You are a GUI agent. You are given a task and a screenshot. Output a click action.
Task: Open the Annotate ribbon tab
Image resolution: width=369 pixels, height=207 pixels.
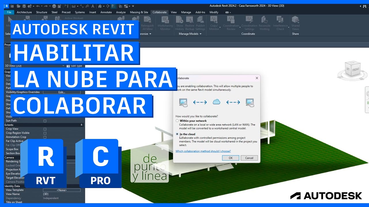pos(106,12)
